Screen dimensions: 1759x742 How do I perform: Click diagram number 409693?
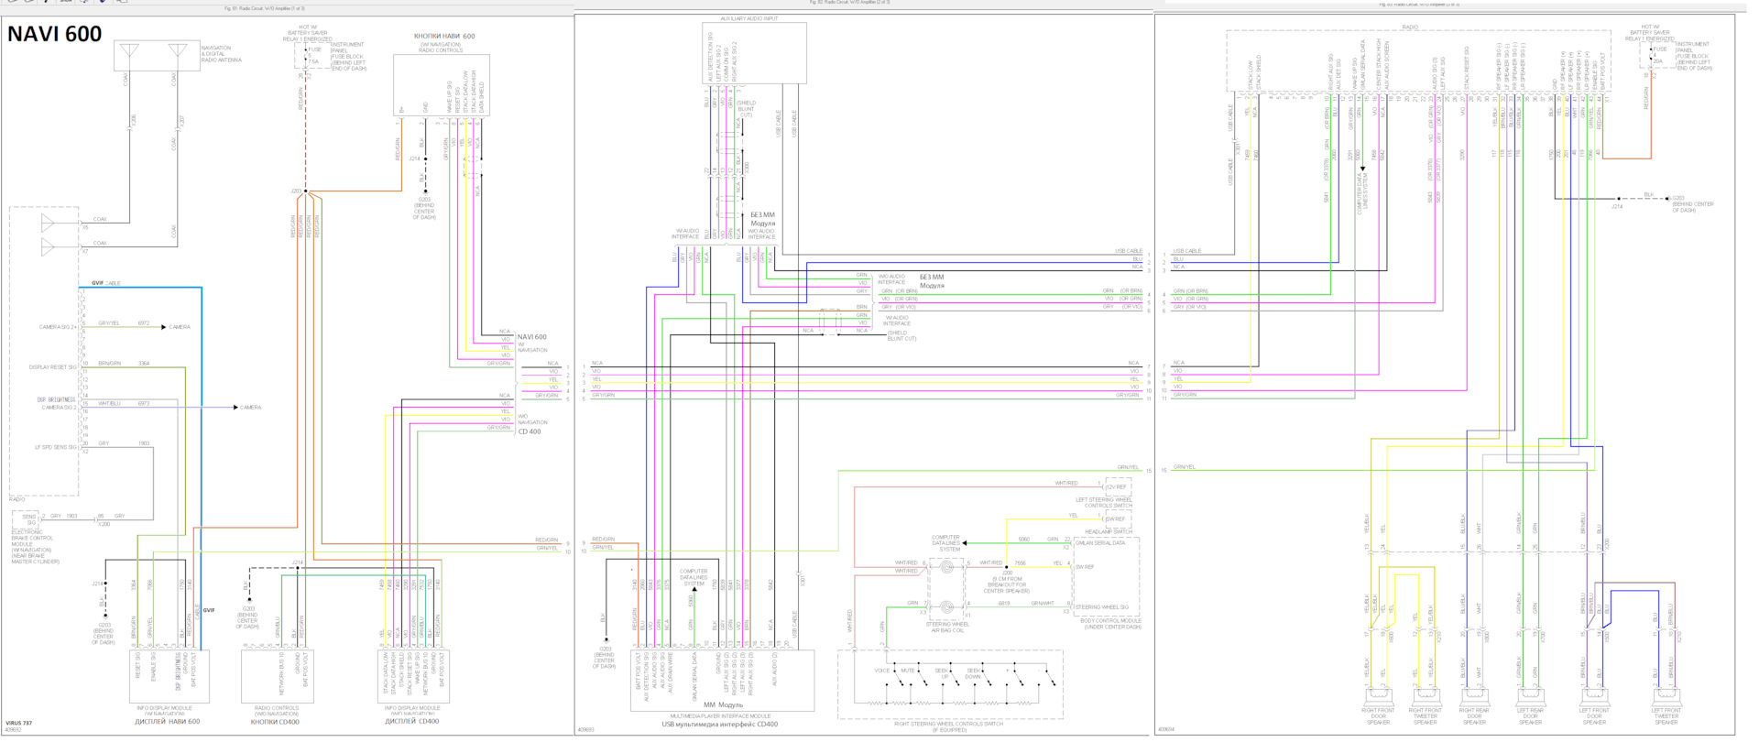(585, 730)
